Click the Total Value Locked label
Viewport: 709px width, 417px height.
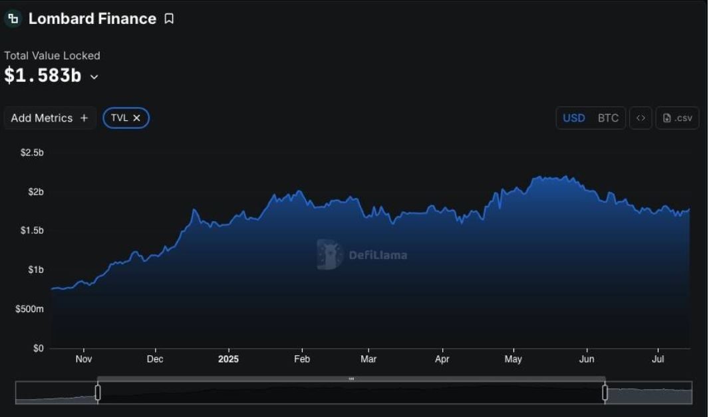pyautogui.click(x=52, y=56)
